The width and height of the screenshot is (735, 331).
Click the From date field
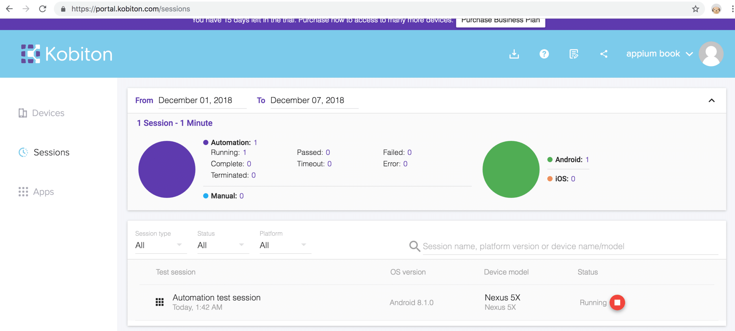(x=202, y=100)
